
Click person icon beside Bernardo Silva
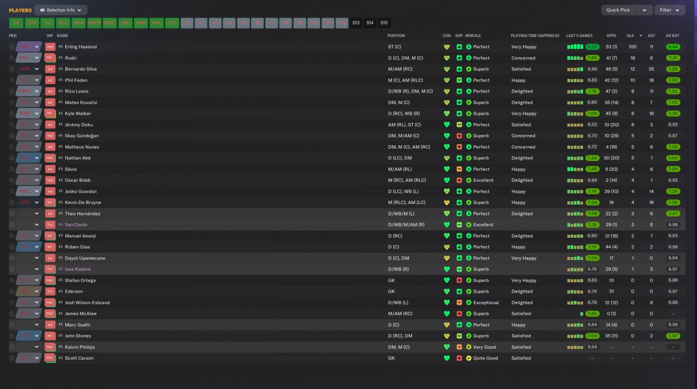(x=60, y=69)
